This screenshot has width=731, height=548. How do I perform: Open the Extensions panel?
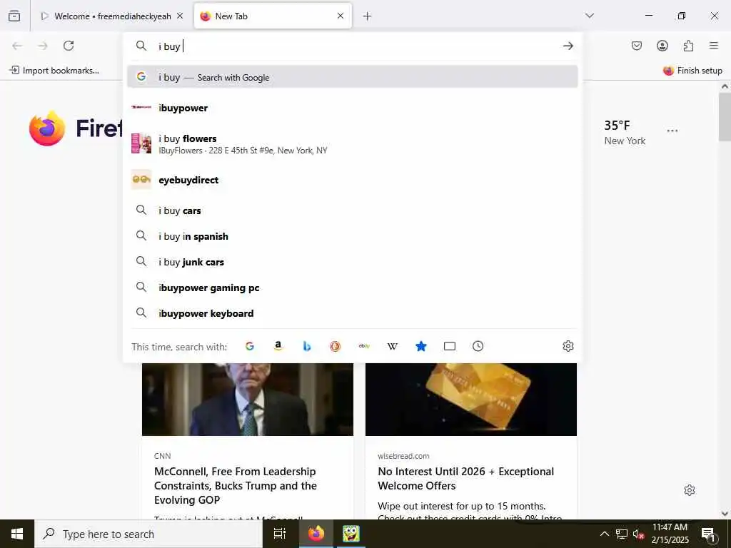(689, 46)
